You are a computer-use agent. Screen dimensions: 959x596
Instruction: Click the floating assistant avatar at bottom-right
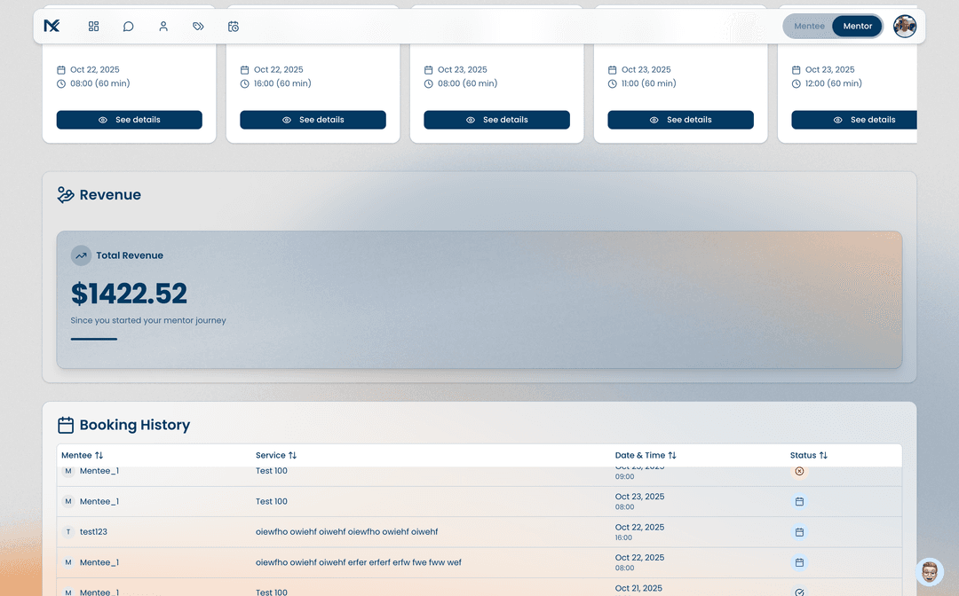pyautogui.click(x=929, y=571)
